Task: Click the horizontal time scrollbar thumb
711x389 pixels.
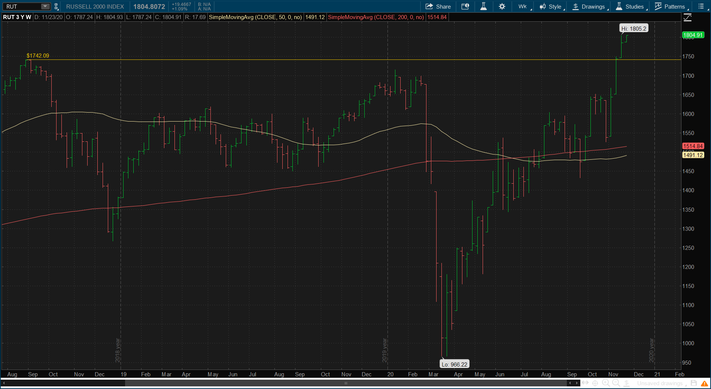Action: click(346, 383)
